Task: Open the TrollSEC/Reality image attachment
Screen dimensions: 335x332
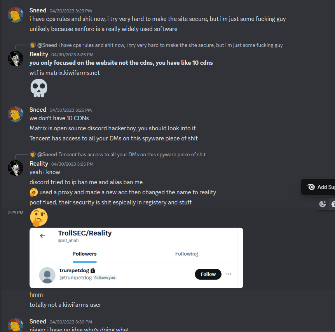Action: point(136,258)
